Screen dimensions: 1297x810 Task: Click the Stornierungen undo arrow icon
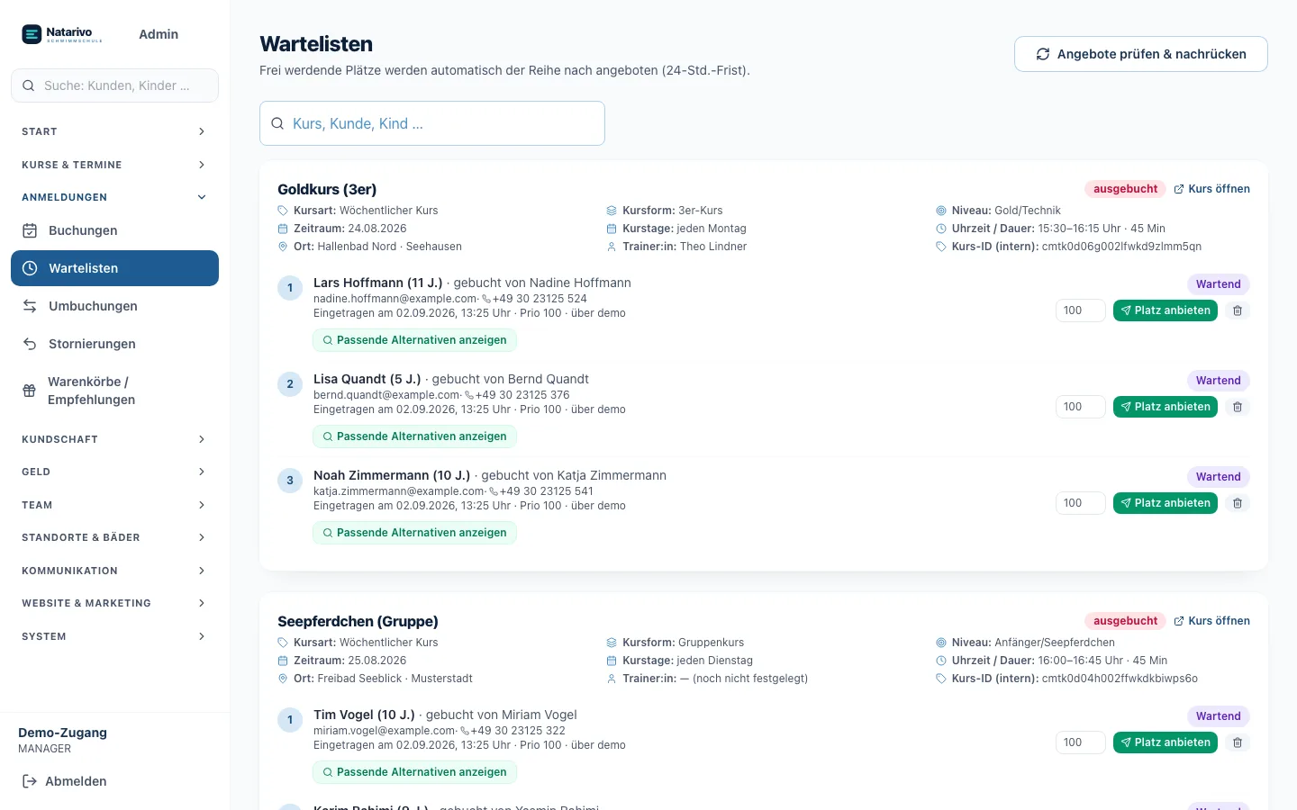(30, 344)
